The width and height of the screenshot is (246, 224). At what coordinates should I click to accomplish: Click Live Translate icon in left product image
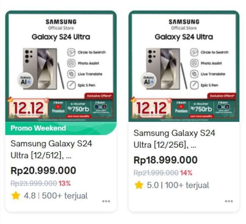(71, 74)
